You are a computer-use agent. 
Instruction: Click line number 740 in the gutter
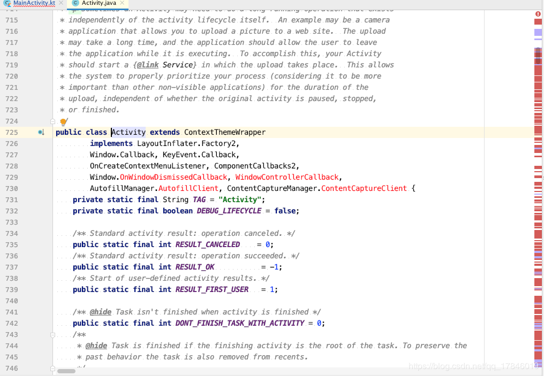coord(11,301)
